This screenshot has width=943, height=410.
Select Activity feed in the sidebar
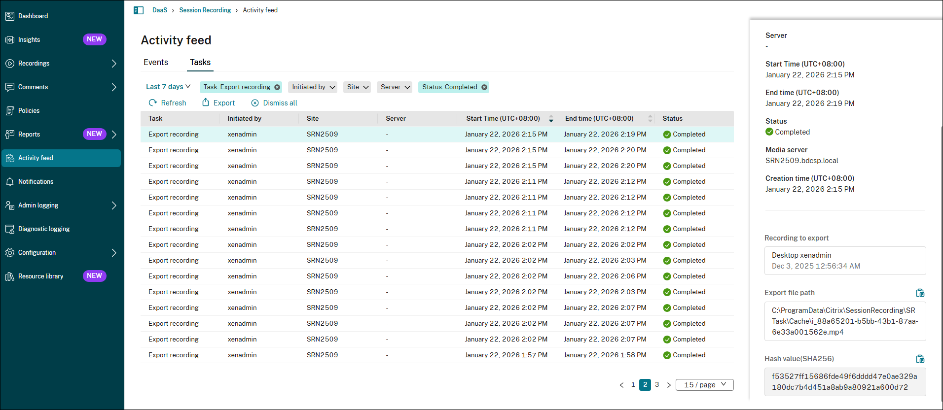click(x=61, y=158)
